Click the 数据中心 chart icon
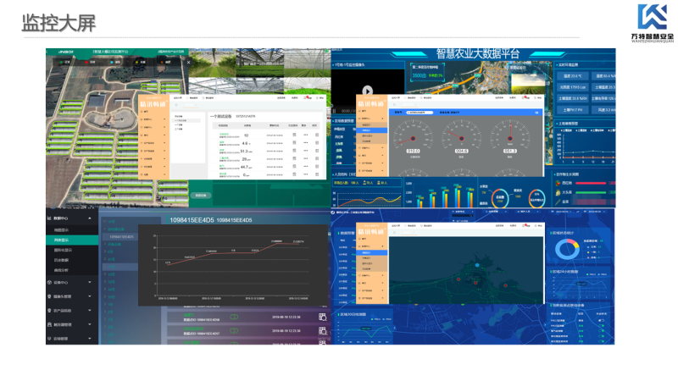678x381 pixels. tap(49, 218)
